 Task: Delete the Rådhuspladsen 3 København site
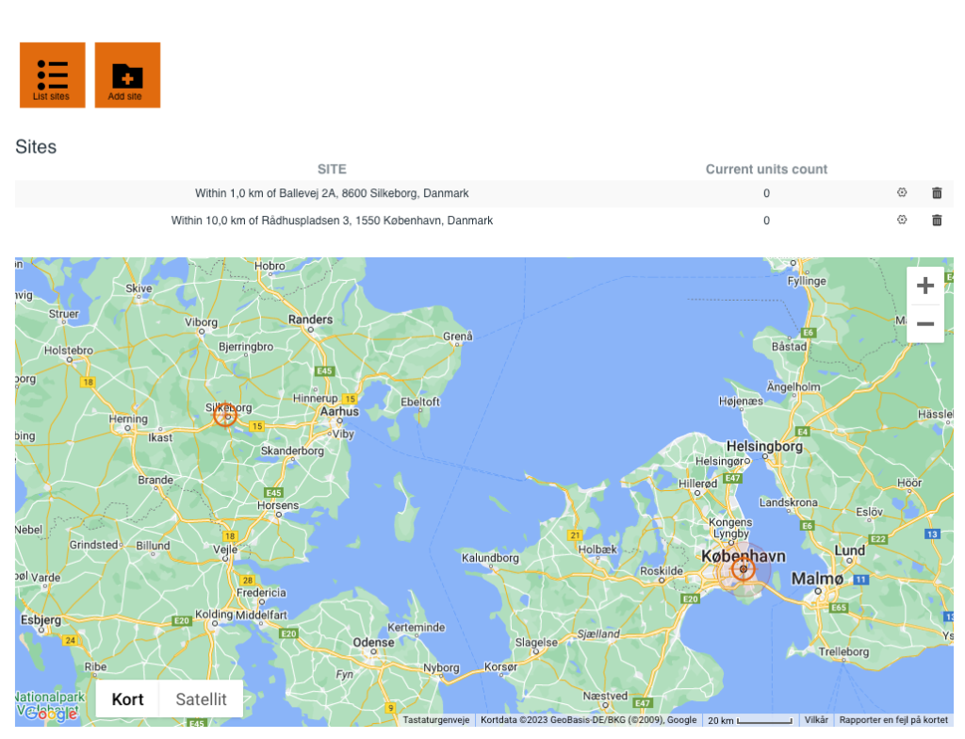pyautogui.click(x=937, y=221)
